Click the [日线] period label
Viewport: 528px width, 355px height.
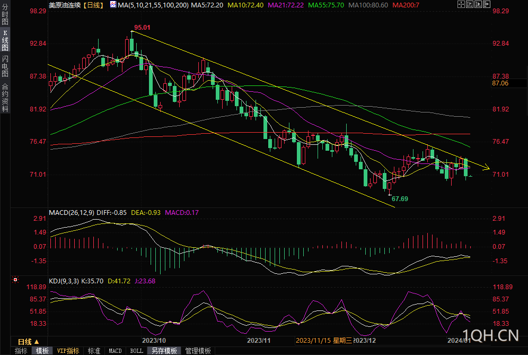coord(94,5)
